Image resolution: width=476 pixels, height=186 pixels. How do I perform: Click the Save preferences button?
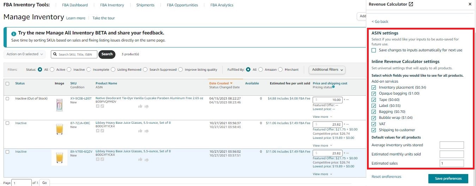point(448,179)
